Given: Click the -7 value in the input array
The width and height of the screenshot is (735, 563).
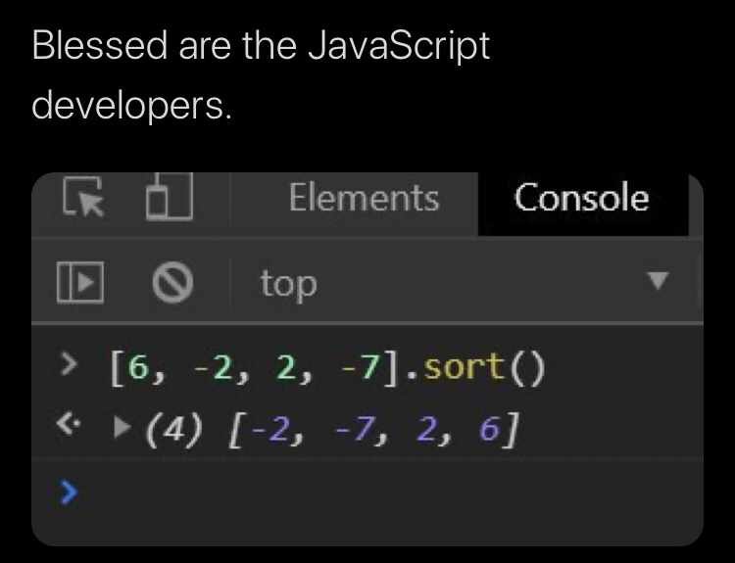Looking at the screenshot, I should (360, 367).
